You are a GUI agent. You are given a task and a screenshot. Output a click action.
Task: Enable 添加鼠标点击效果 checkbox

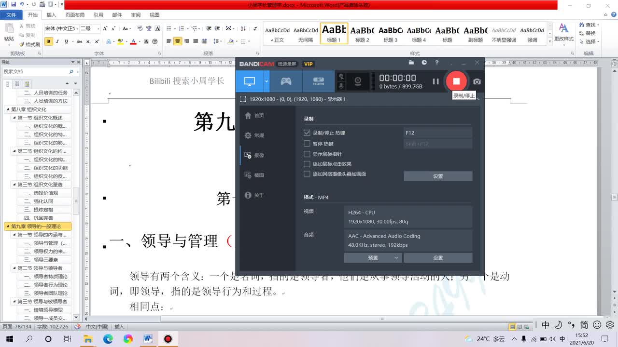tap(307, 164)
